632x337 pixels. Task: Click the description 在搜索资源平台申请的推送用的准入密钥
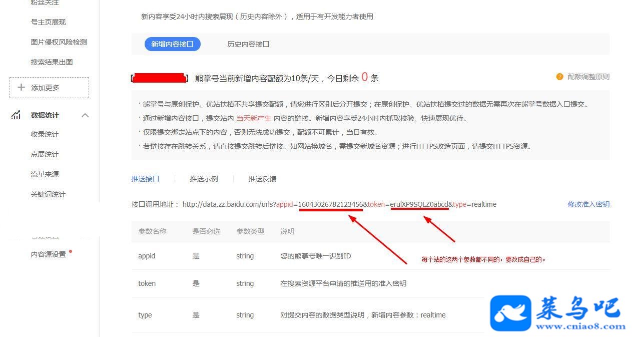(x=343, y=283)
